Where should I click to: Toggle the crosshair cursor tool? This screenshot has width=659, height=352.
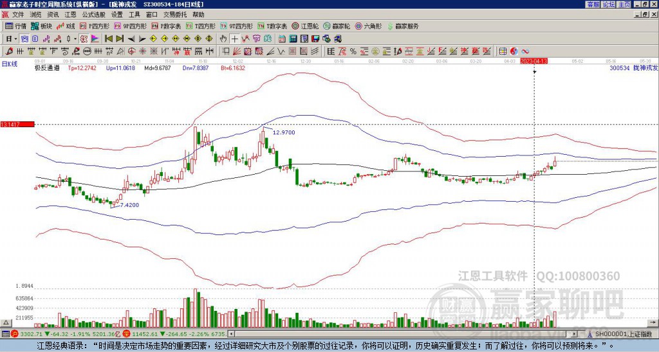pyautogui.click(x=234, y=39)
